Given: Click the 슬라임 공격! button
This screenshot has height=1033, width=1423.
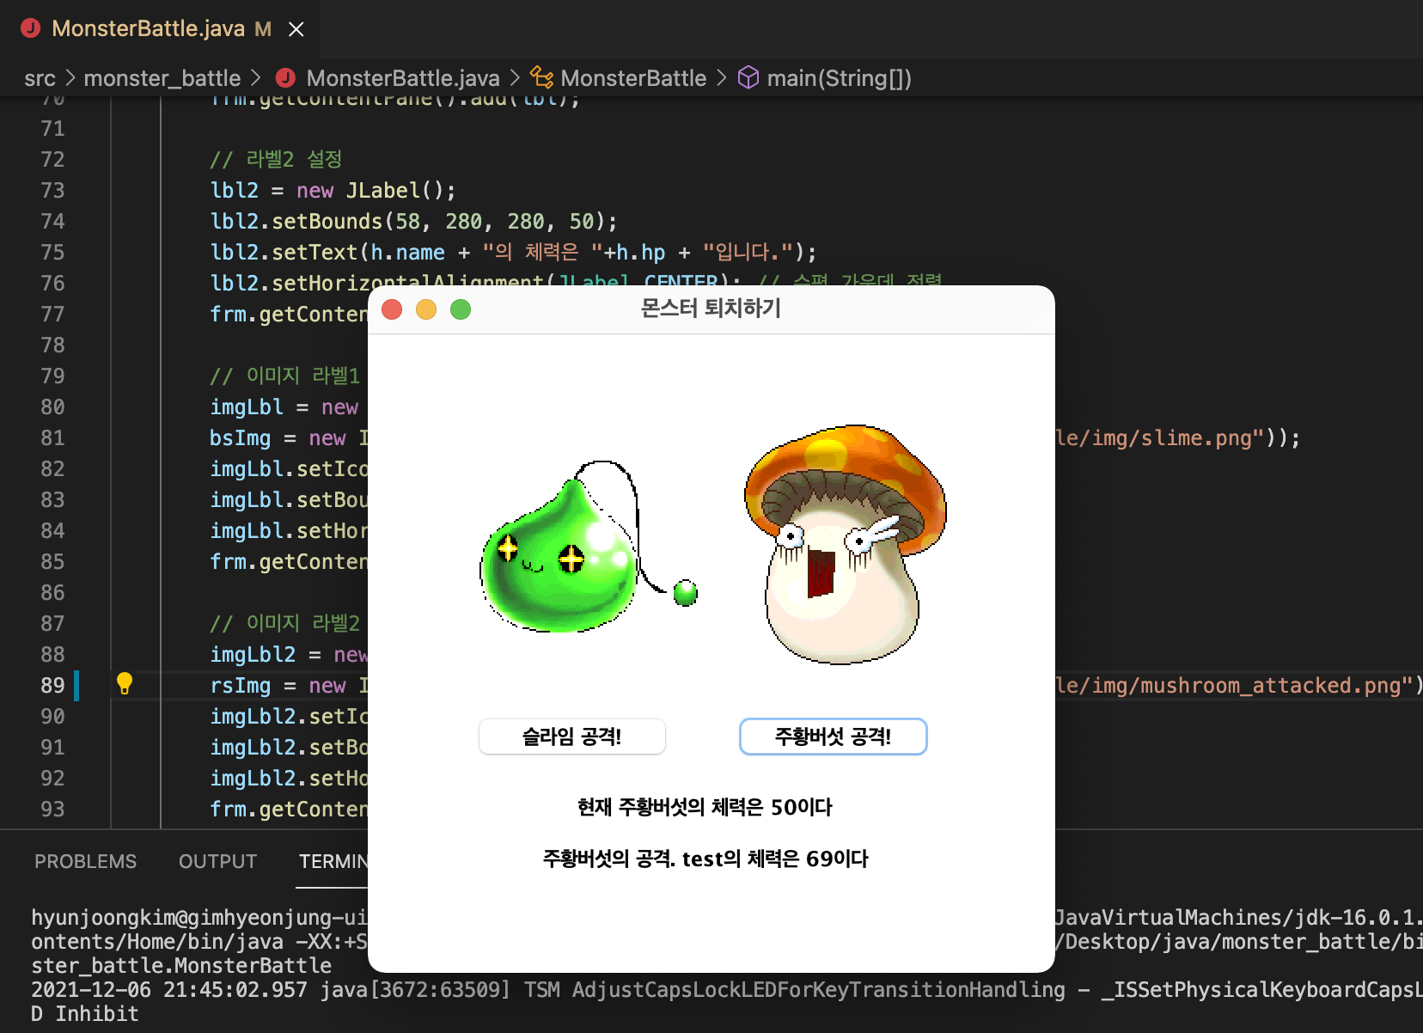Looking at the screenshot, I should click(x=572, y=737).
